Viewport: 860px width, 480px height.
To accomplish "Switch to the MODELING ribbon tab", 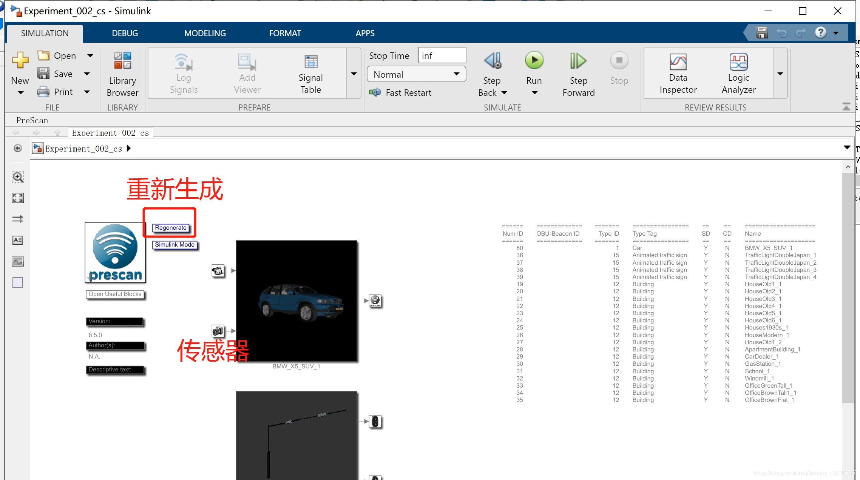I will click(x=205, y=33).
